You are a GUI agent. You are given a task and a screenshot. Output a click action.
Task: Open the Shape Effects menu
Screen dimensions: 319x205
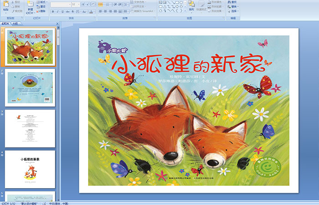pyautogui.click(x=216, y=11)
